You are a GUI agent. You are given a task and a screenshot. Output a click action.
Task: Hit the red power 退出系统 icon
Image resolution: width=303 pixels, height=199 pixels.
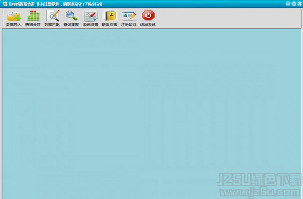[148, 15]
